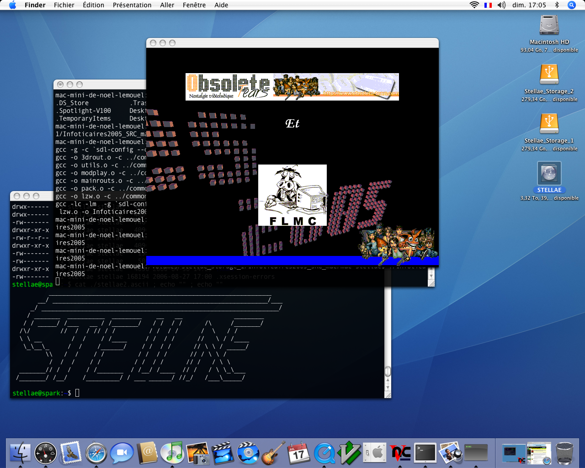The image size is (585, 468).
Task: Open iChat from the Dock
Action: point(122,453)
